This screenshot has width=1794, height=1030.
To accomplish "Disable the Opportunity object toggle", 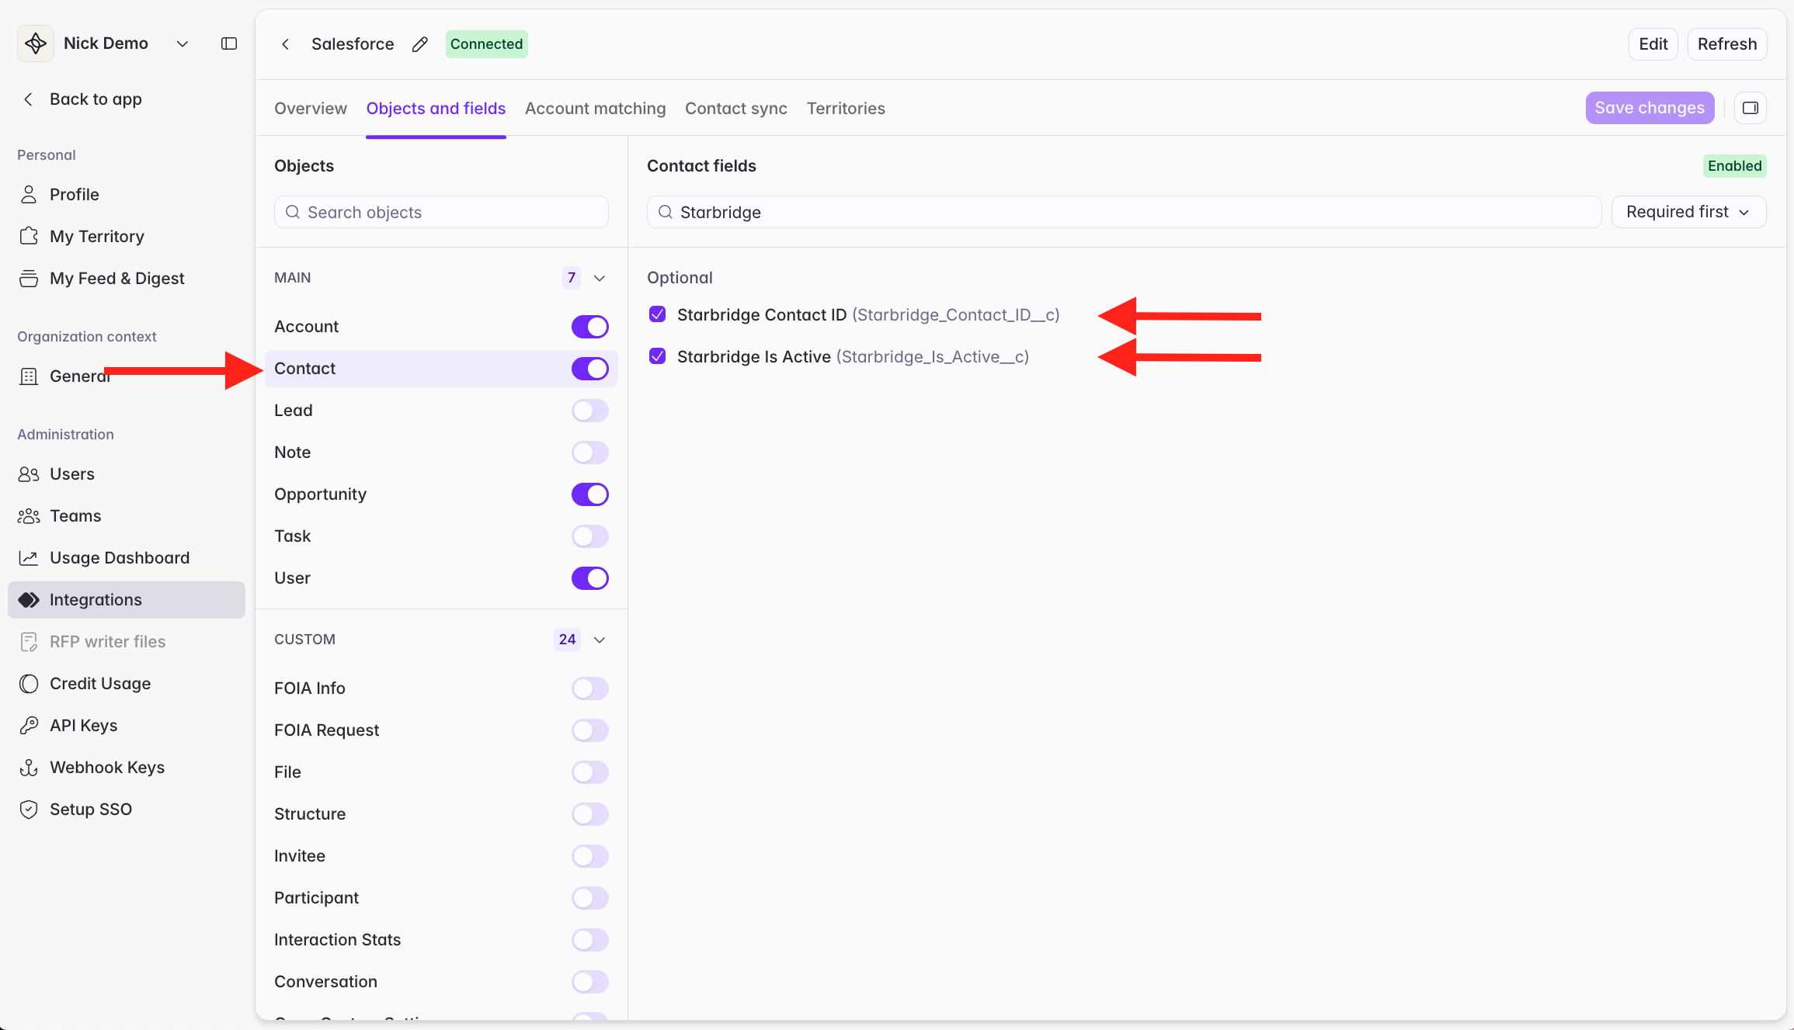I will click(x=590, y=494).
